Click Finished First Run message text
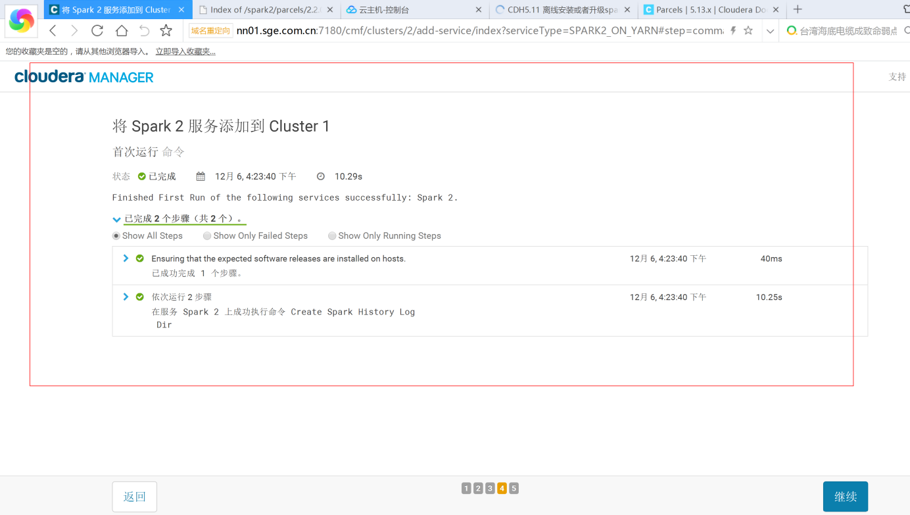This screenshot has height=515, width=910. click(285, 197)
